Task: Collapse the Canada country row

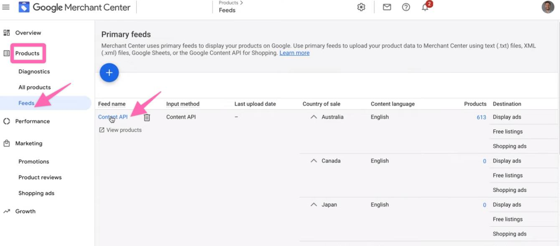Action: point(314,161)
